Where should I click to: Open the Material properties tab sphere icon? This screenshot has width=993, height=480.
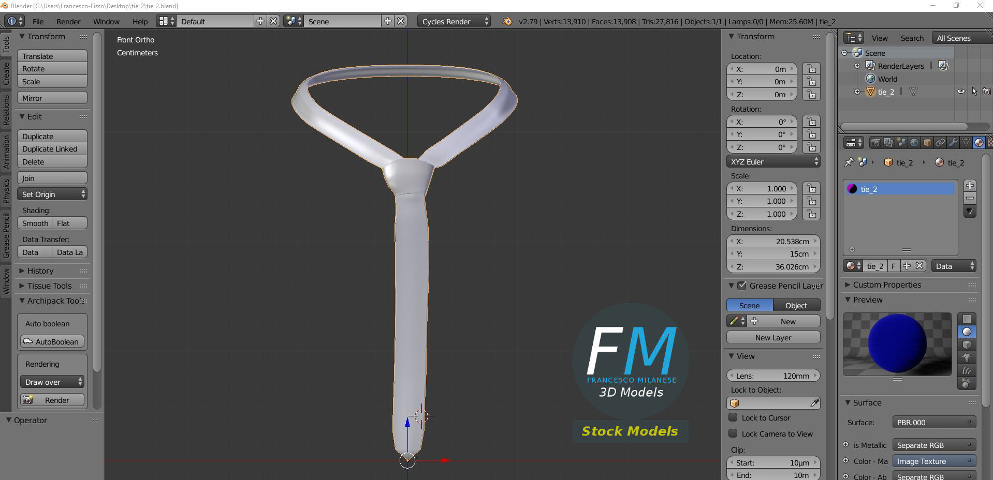coord(979,143)
